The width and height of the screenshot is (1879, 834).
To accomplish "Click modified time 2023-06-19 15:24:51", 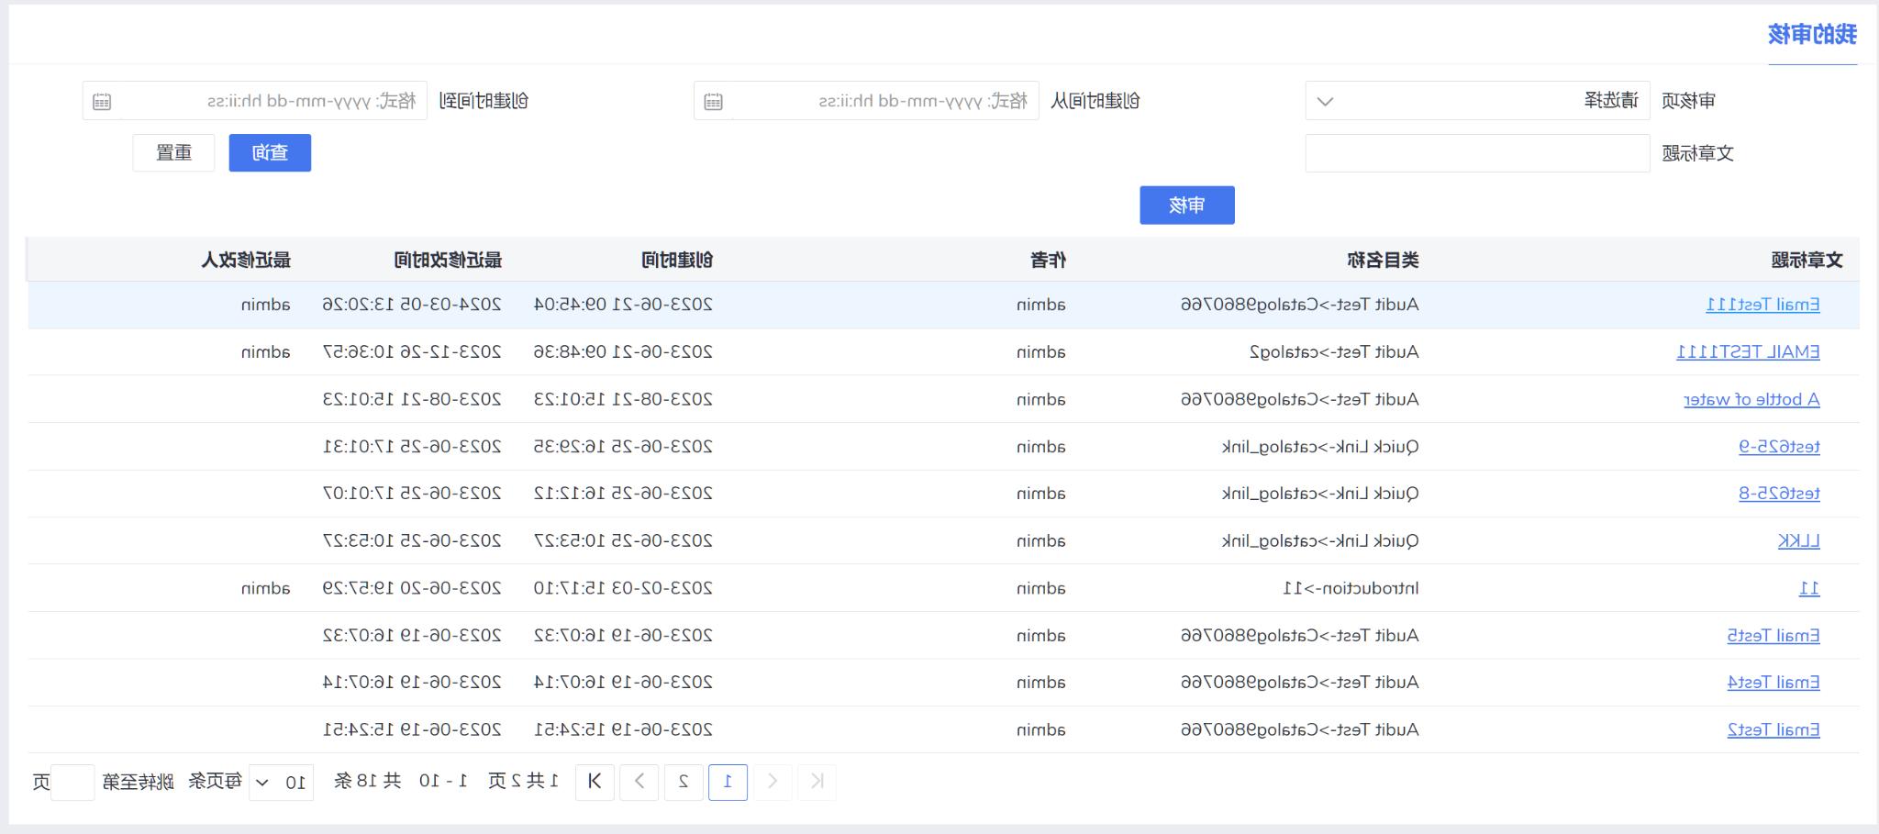I will click(412, 730).
